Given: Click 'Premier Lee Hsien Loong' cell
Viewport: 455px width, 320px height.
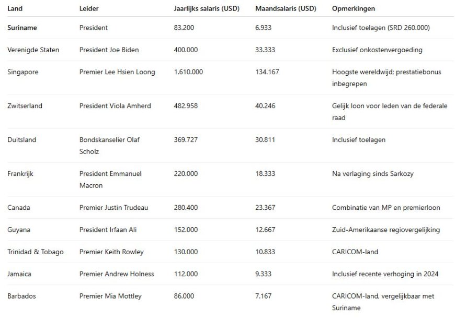Looking at the screenshot, I should point(117,72).
